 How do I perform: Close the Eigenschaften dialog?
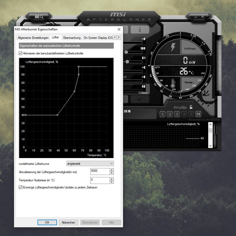(119, 29)
